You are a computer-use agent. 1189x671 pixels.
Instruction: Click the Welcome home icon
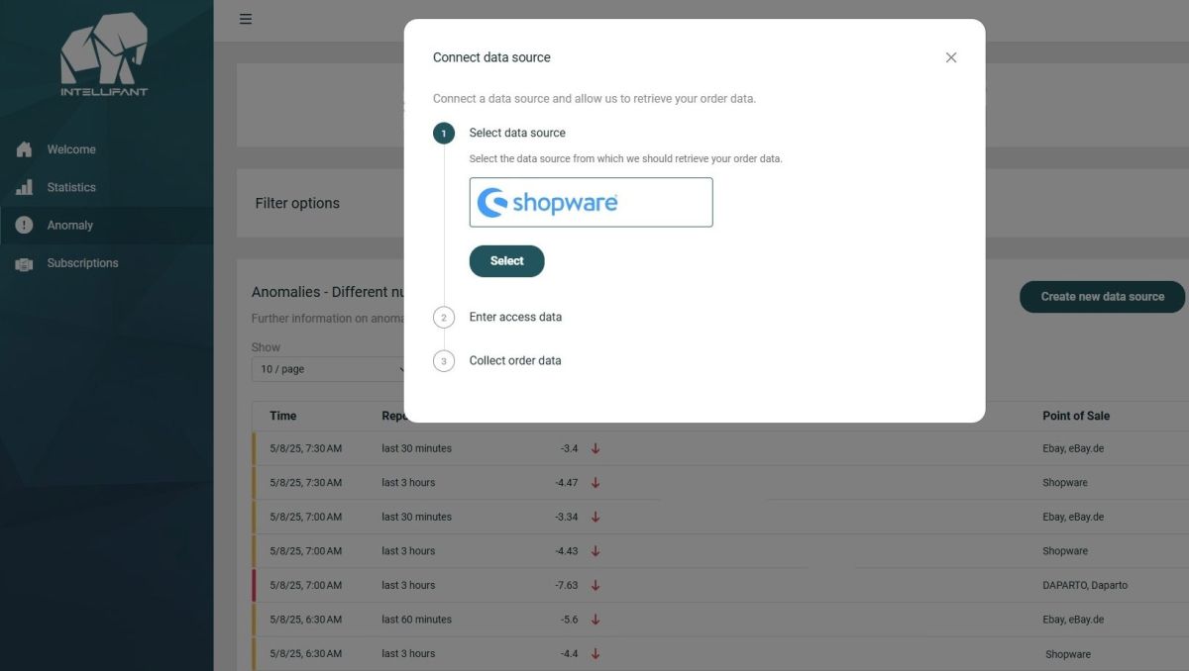(x=25, y=149)
